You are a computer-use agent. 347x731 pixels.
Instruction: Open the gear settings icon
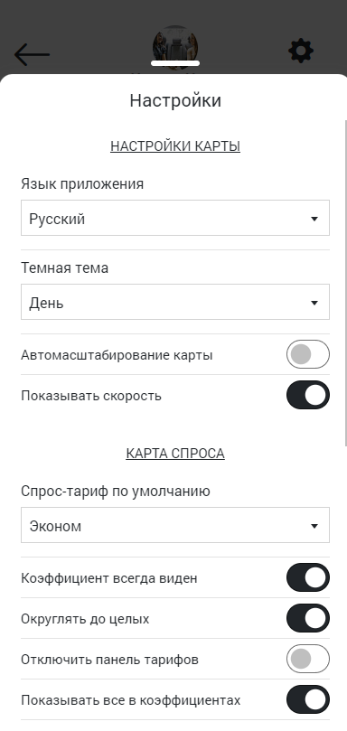tap(301, 51)
